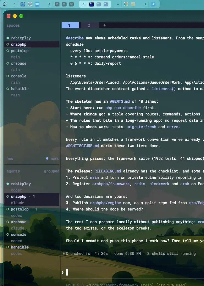Viewport: 204px width, 286px height.
Task: Open Telegram in workspace 5
Action: [153, 4]
